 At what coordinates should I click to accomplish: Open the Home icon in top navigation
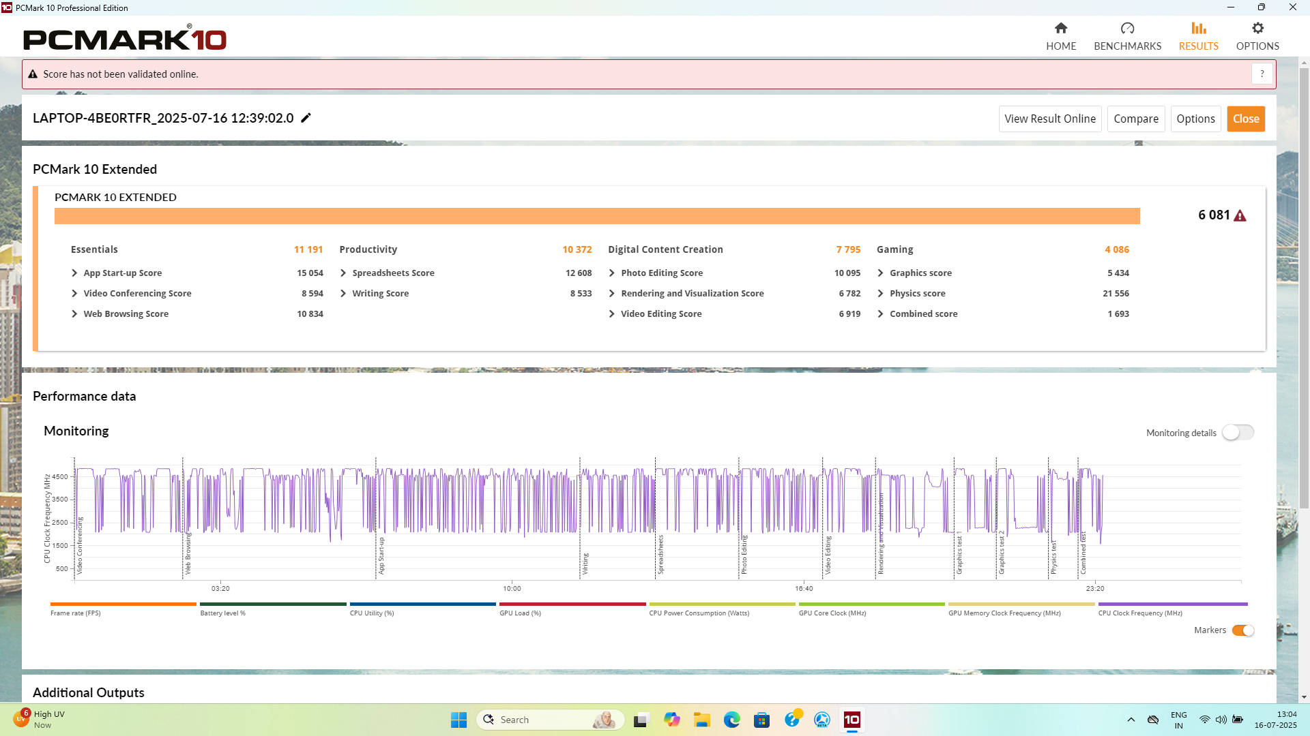click(1060, 29)
